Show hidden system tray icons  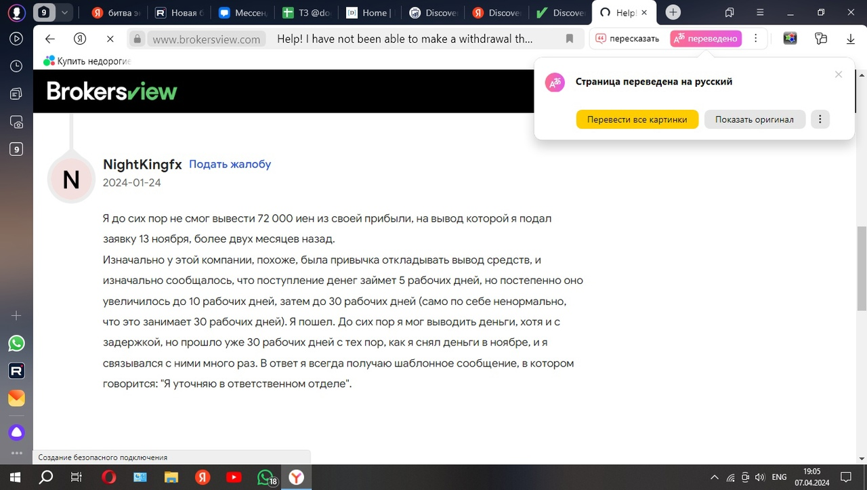click(x=714, y=477)
